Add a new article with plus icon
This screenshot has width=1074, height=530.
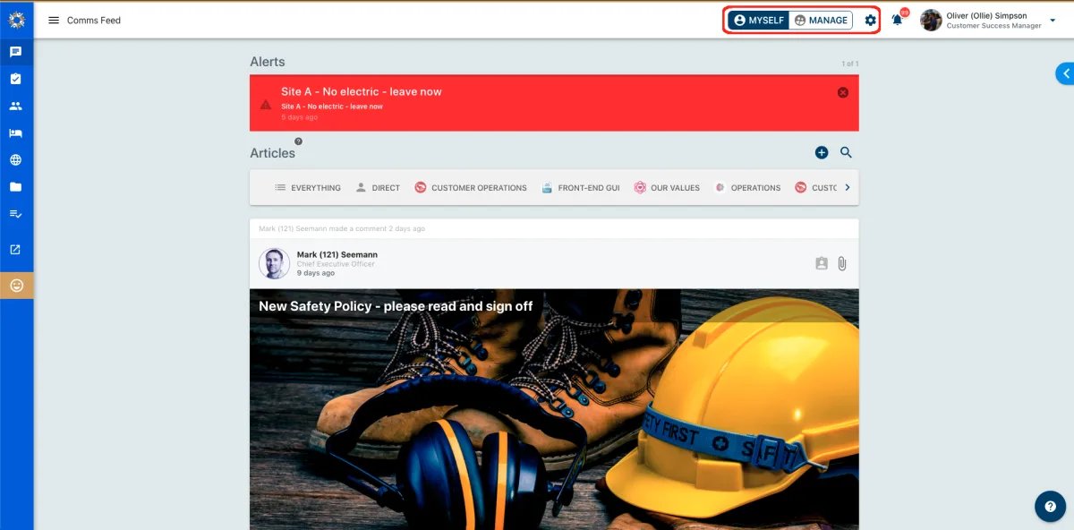pyautogui.click(x=822, y=153)
